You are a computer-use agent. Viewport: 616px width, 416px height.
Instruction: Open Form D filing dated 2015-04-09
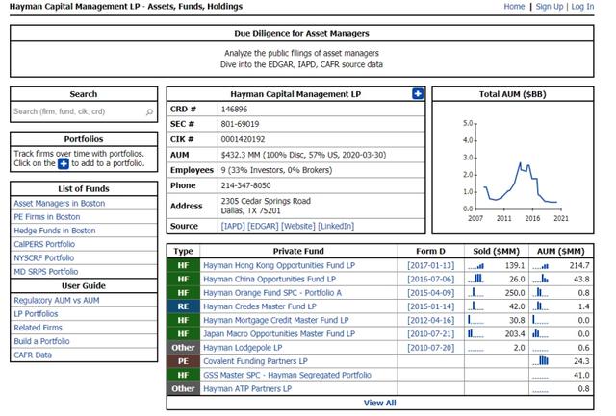430,293
